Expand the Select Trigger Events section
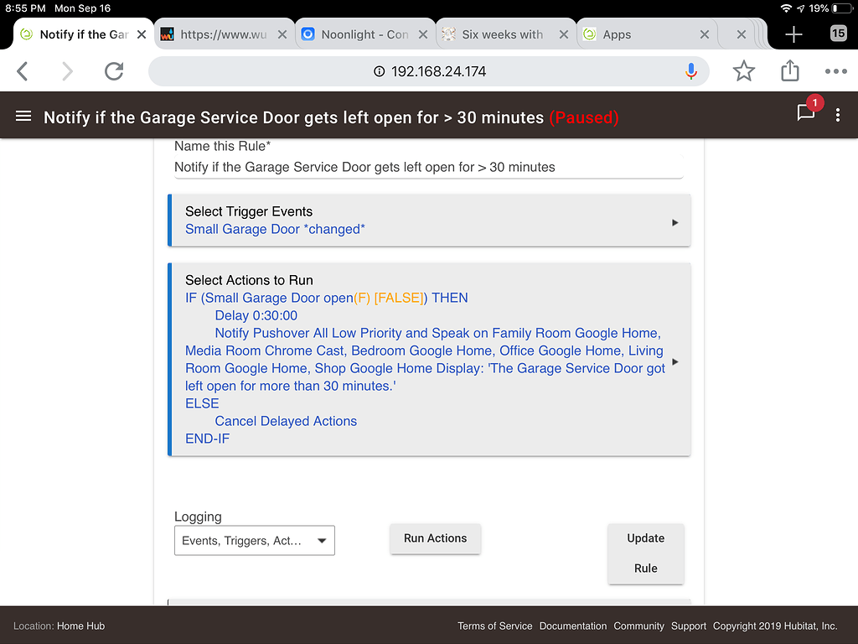Image resolution: width=858 pixels, height=644 pixels. coord(429,221)
